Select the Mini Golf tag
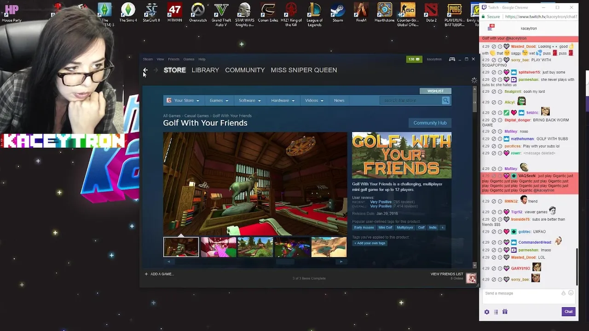This screenshot has height=331, width=589. tap(385, 228)
